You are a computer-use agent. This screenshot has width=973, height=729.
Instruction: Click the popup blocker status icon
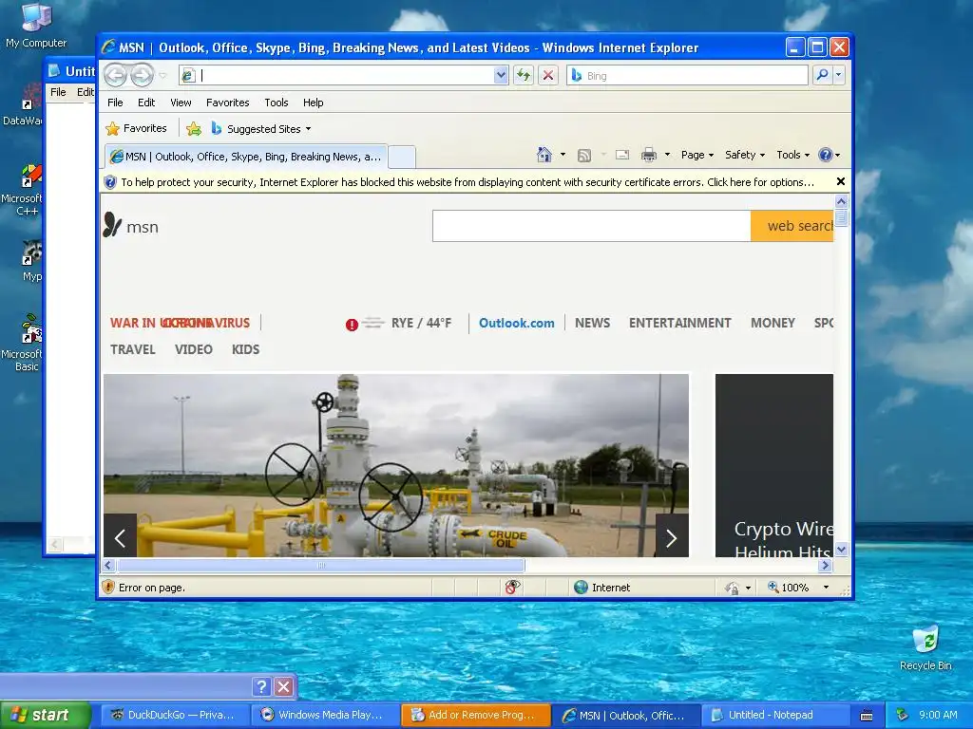[x=512, y=587]
